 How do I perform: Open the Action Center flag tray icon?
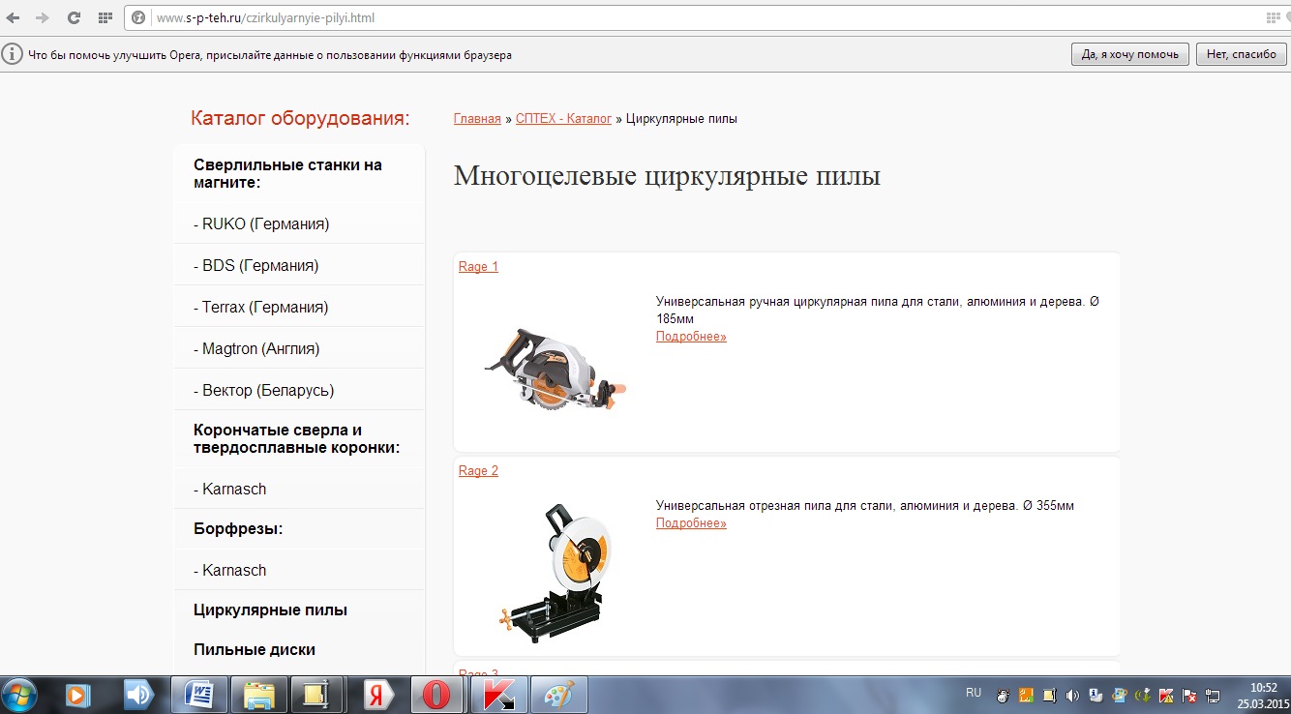click(1189, 695)
